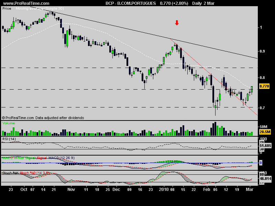Image resolution: width=275 pixels, height=206 pixels.
Task: Click the Nov date axis label
Action: 71,190
